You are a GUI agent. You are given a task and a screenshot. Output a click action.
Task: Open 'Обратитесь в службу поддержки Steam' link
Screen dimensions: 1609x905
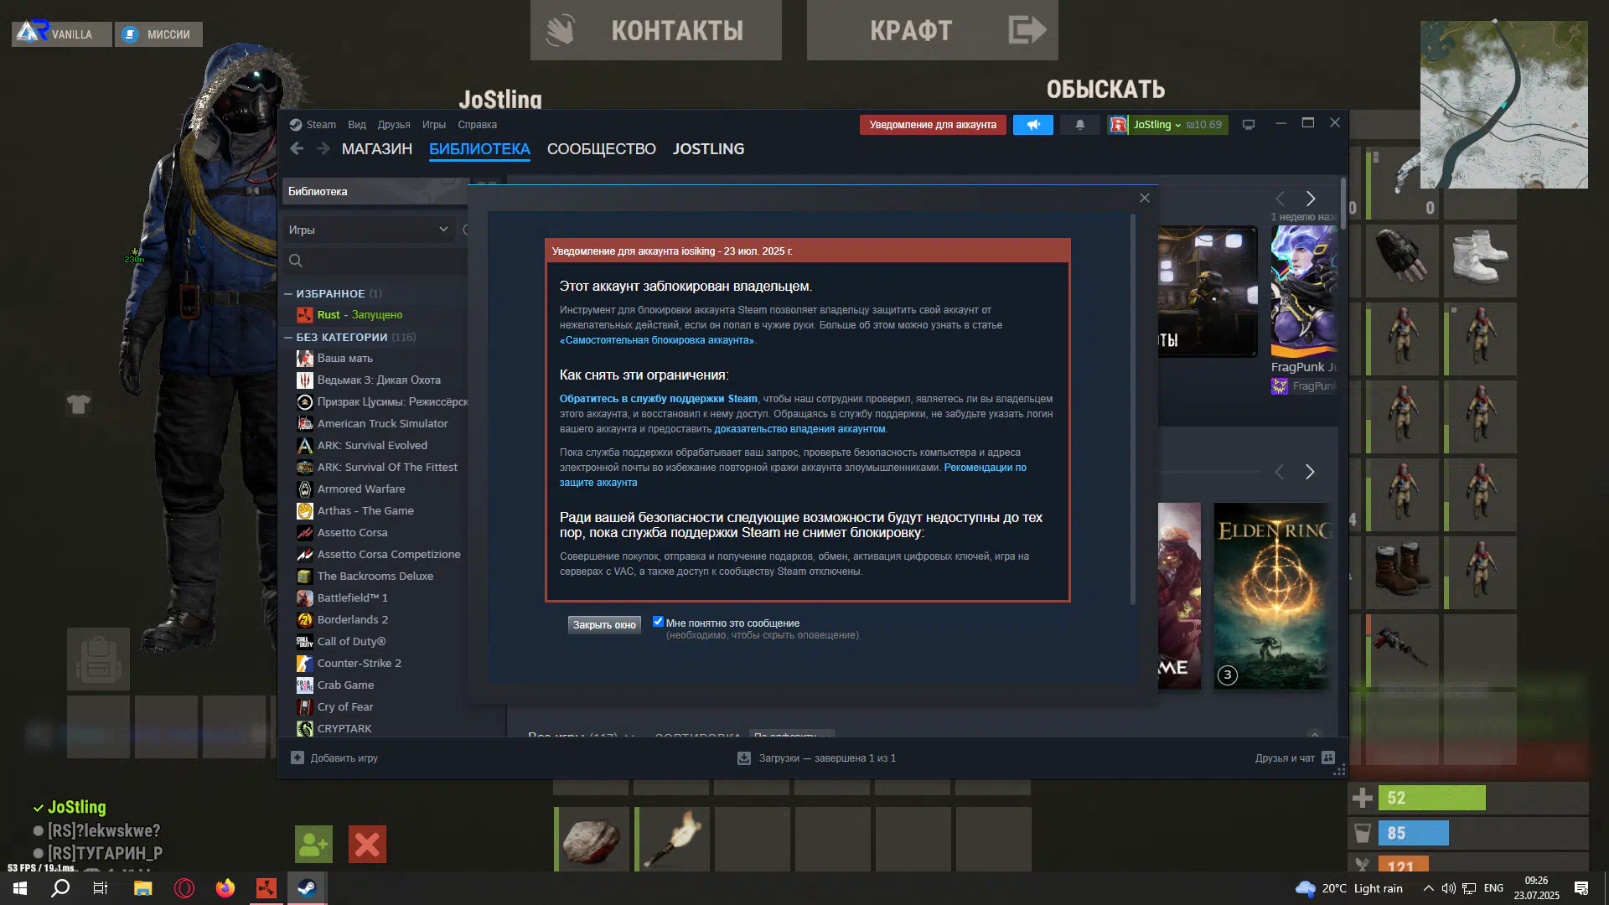[x=659, y=399]
